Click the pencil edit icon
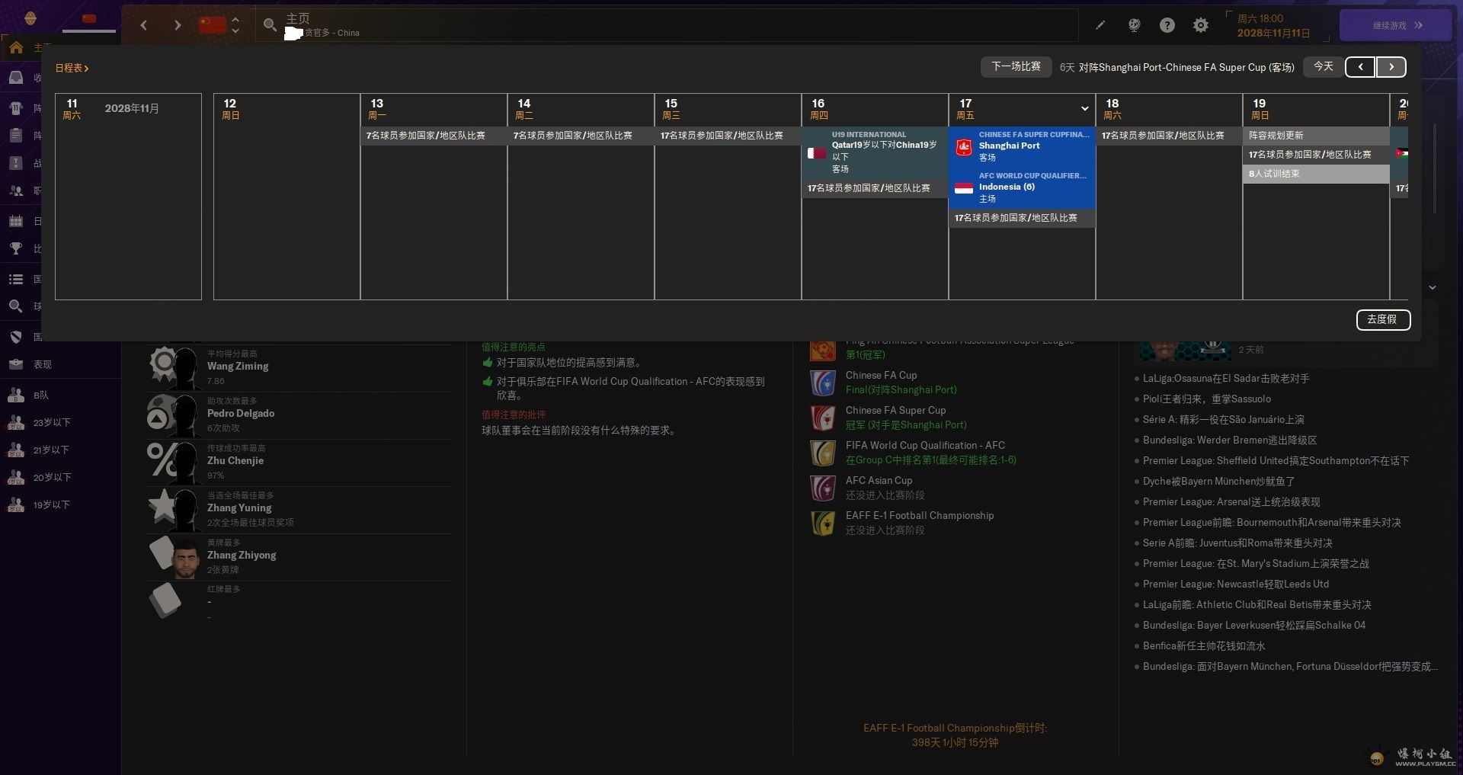Image resolution: width=1463 pixels, height=775 pixels. (1100, 25)
